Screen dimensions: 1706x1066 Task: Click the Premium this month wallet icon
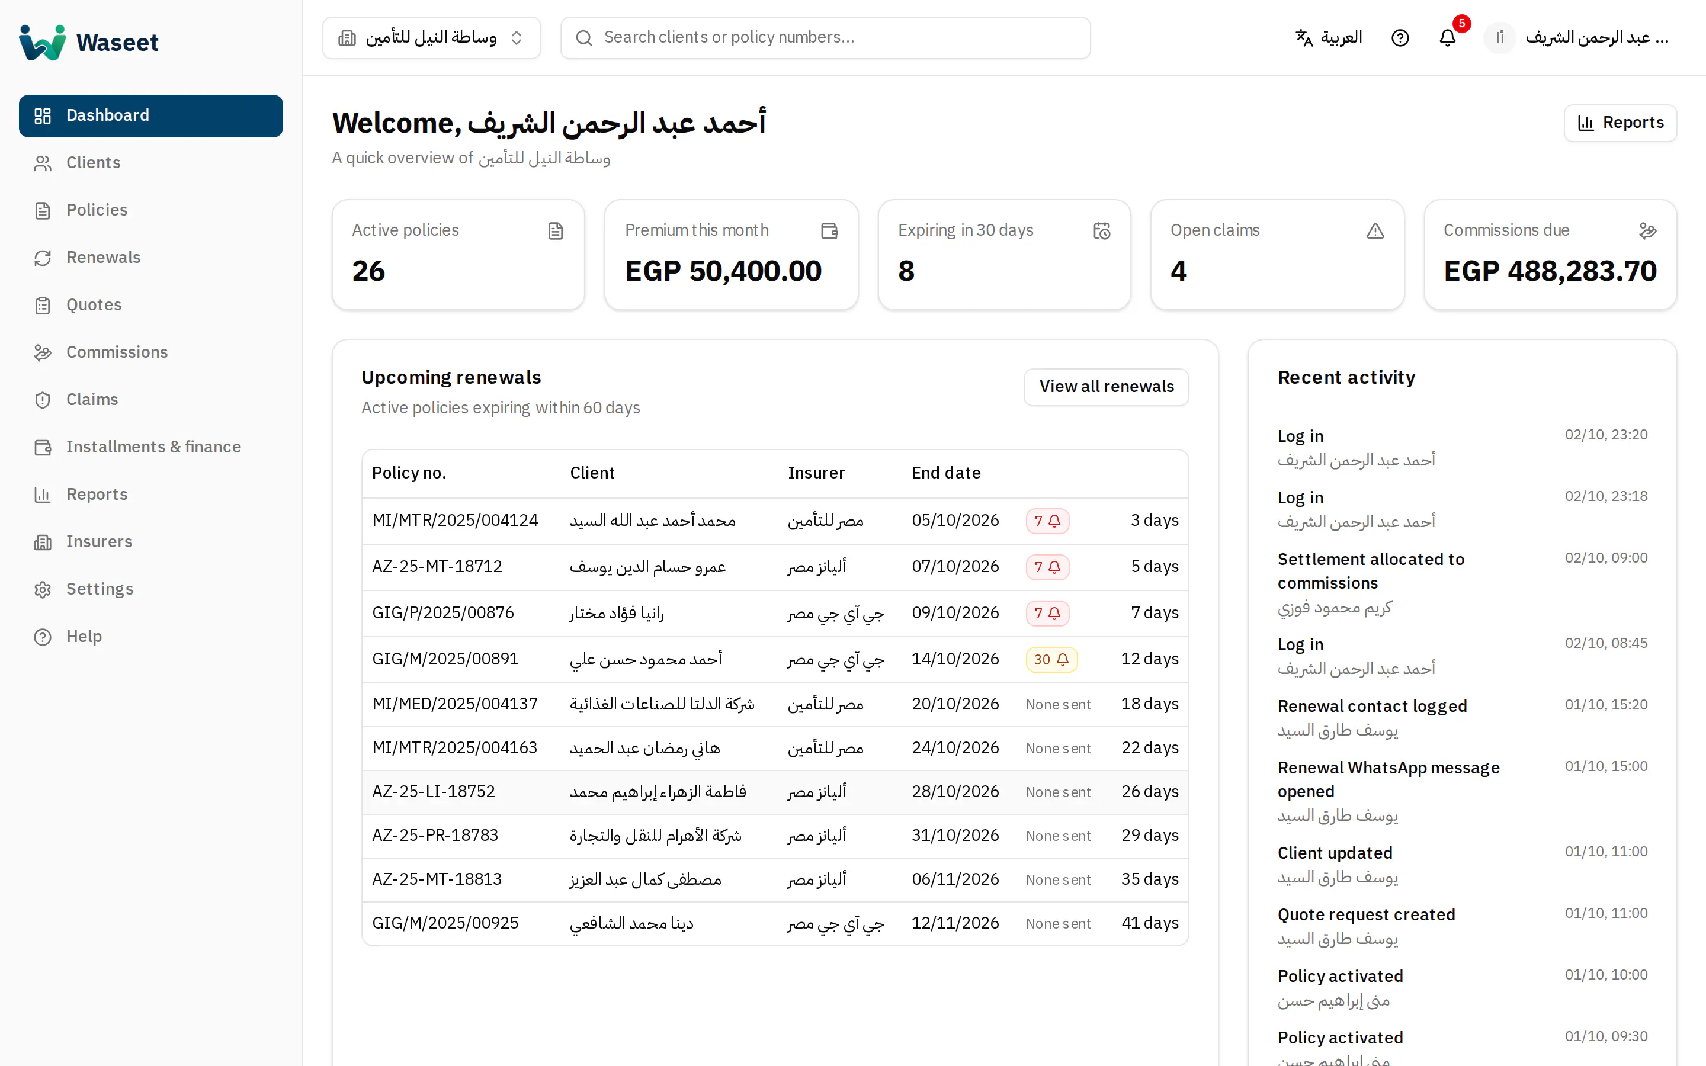pos(829,230)
